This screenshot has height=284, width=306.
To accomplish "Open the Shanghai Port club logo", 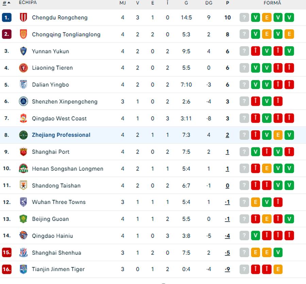I will coord(23,152).
